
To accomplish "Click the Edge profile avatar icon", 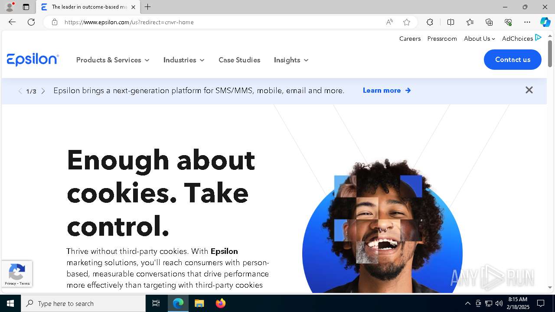I will coord(9,7).
